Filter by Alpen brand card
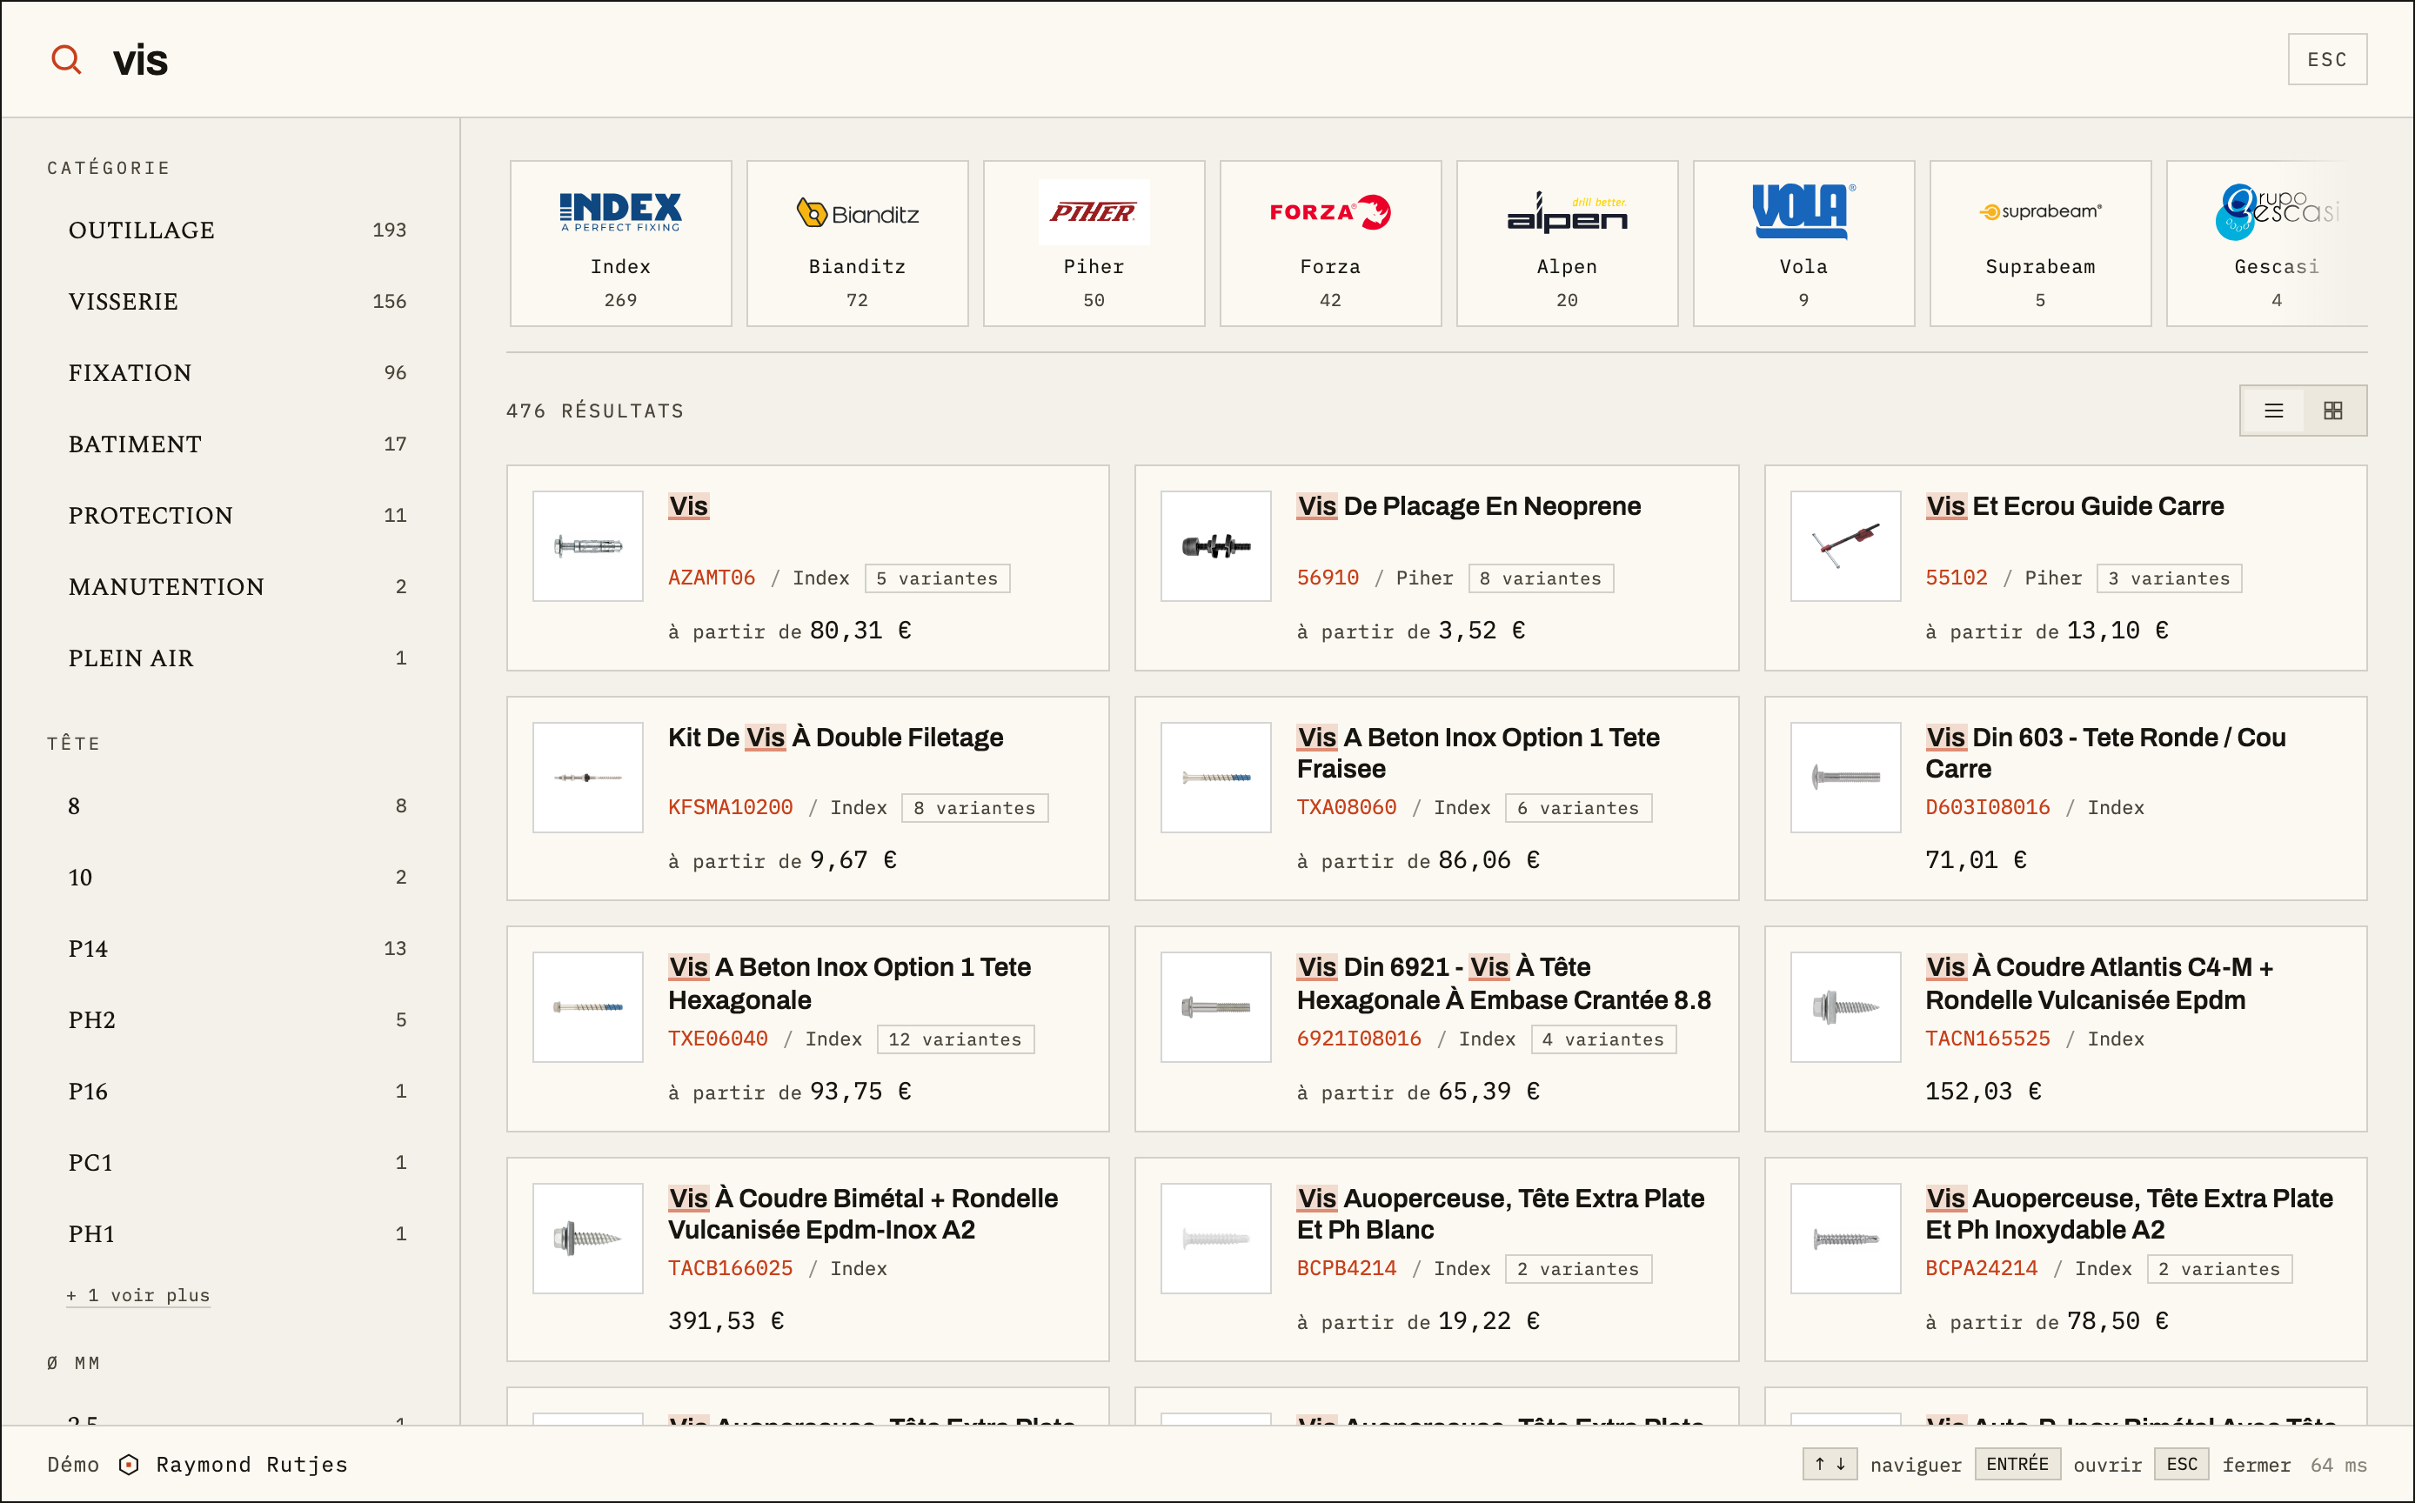This screenshot has width=2415, height=1503. coord(1567,244)
